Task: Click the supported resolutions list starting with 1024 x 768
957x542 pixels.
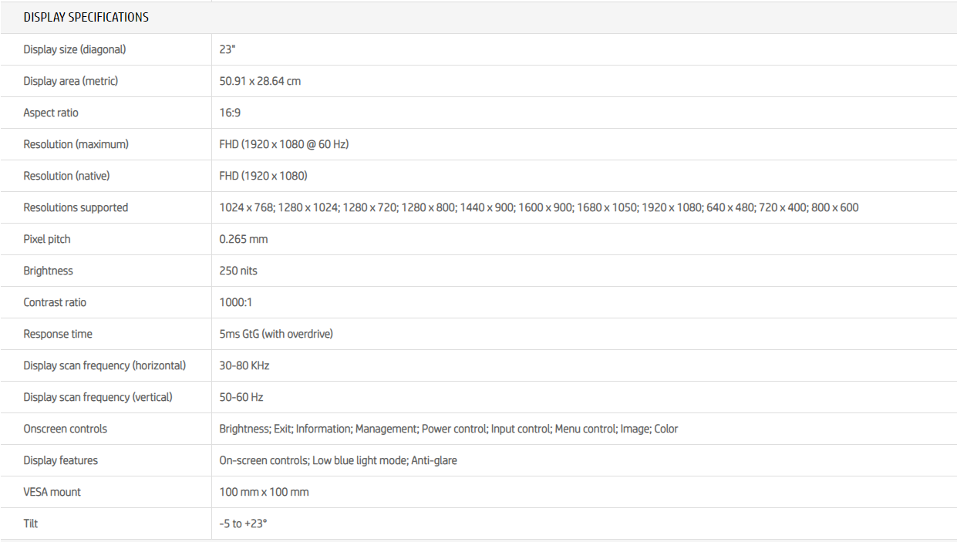Action: [538, 207]
